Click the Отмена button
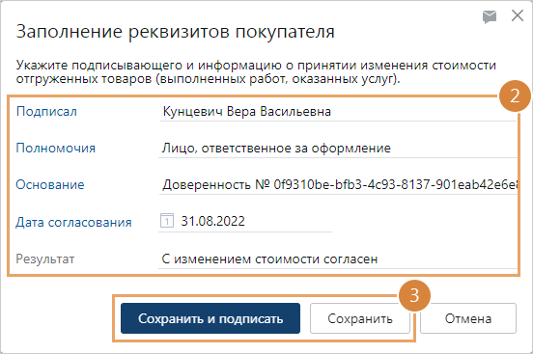533x354 pixels. point(468,318)
